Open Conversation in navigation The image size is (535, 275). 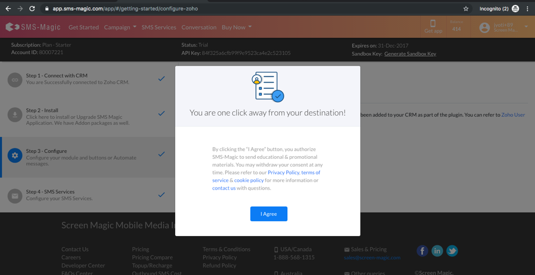click(199, 27)
